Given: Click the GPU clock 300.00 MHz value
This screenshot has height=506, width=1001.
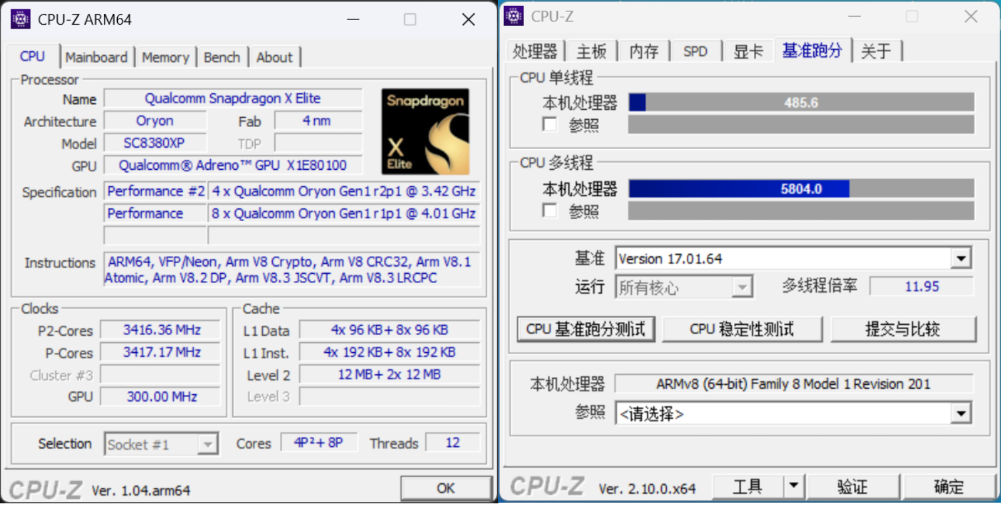Looking at the screenshot, I should (x=160, y=397).
